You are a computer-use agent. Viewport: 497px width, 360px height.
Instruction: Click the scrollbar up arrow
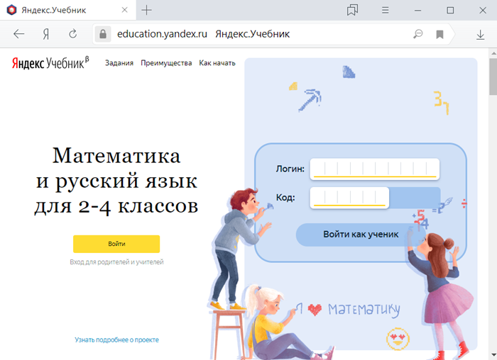493,52
